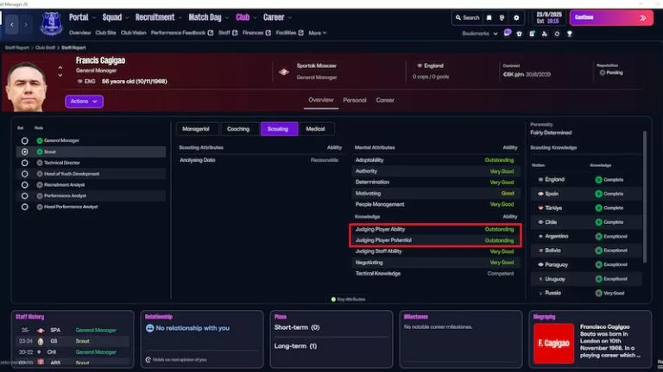Select the Scout role radio button

[24, 152]
